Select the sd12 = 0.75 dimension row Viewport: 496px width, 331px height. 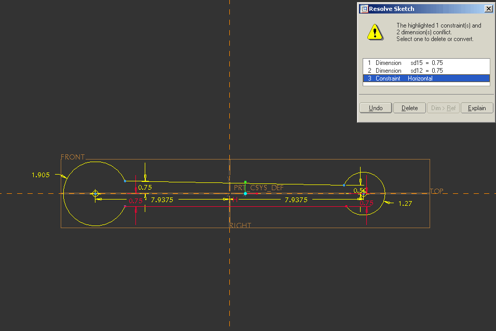[426, 70]
